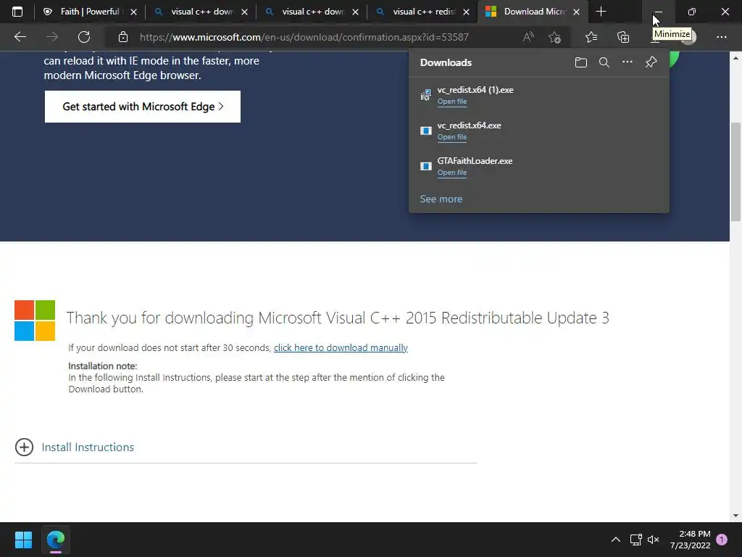Select the Download Microsoft tab
The image size is (742, 557).
coord(533,12)
